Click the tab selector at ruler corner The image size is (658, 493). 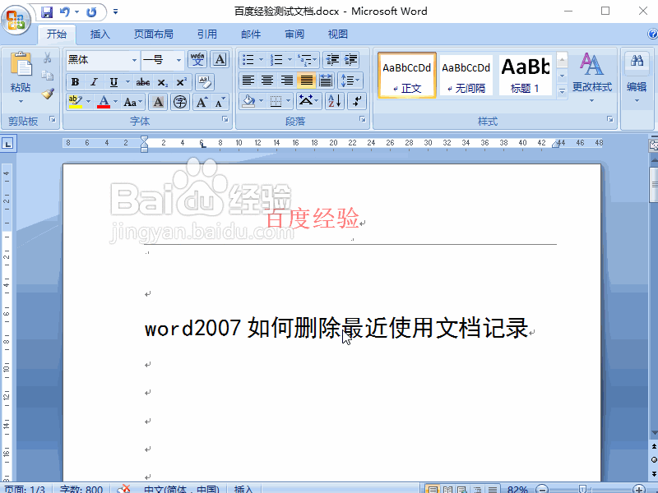pyautogui.click(x=7, y=144)
